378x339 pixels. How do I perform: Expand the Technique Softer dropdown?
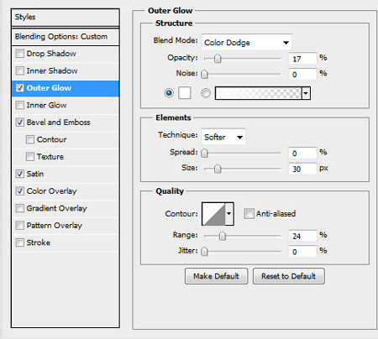223,137
